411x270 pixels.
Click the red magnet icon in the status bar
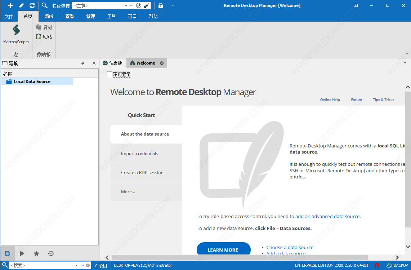coord(377,265)
